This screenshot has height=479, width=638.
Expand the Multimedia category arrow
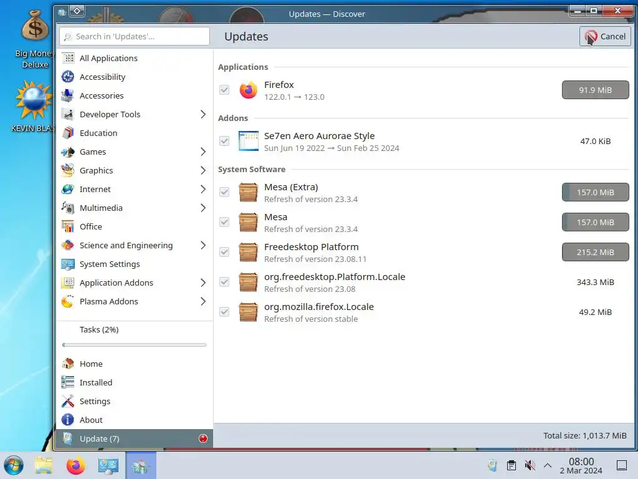pyautogui.click(x=203, y=208)
